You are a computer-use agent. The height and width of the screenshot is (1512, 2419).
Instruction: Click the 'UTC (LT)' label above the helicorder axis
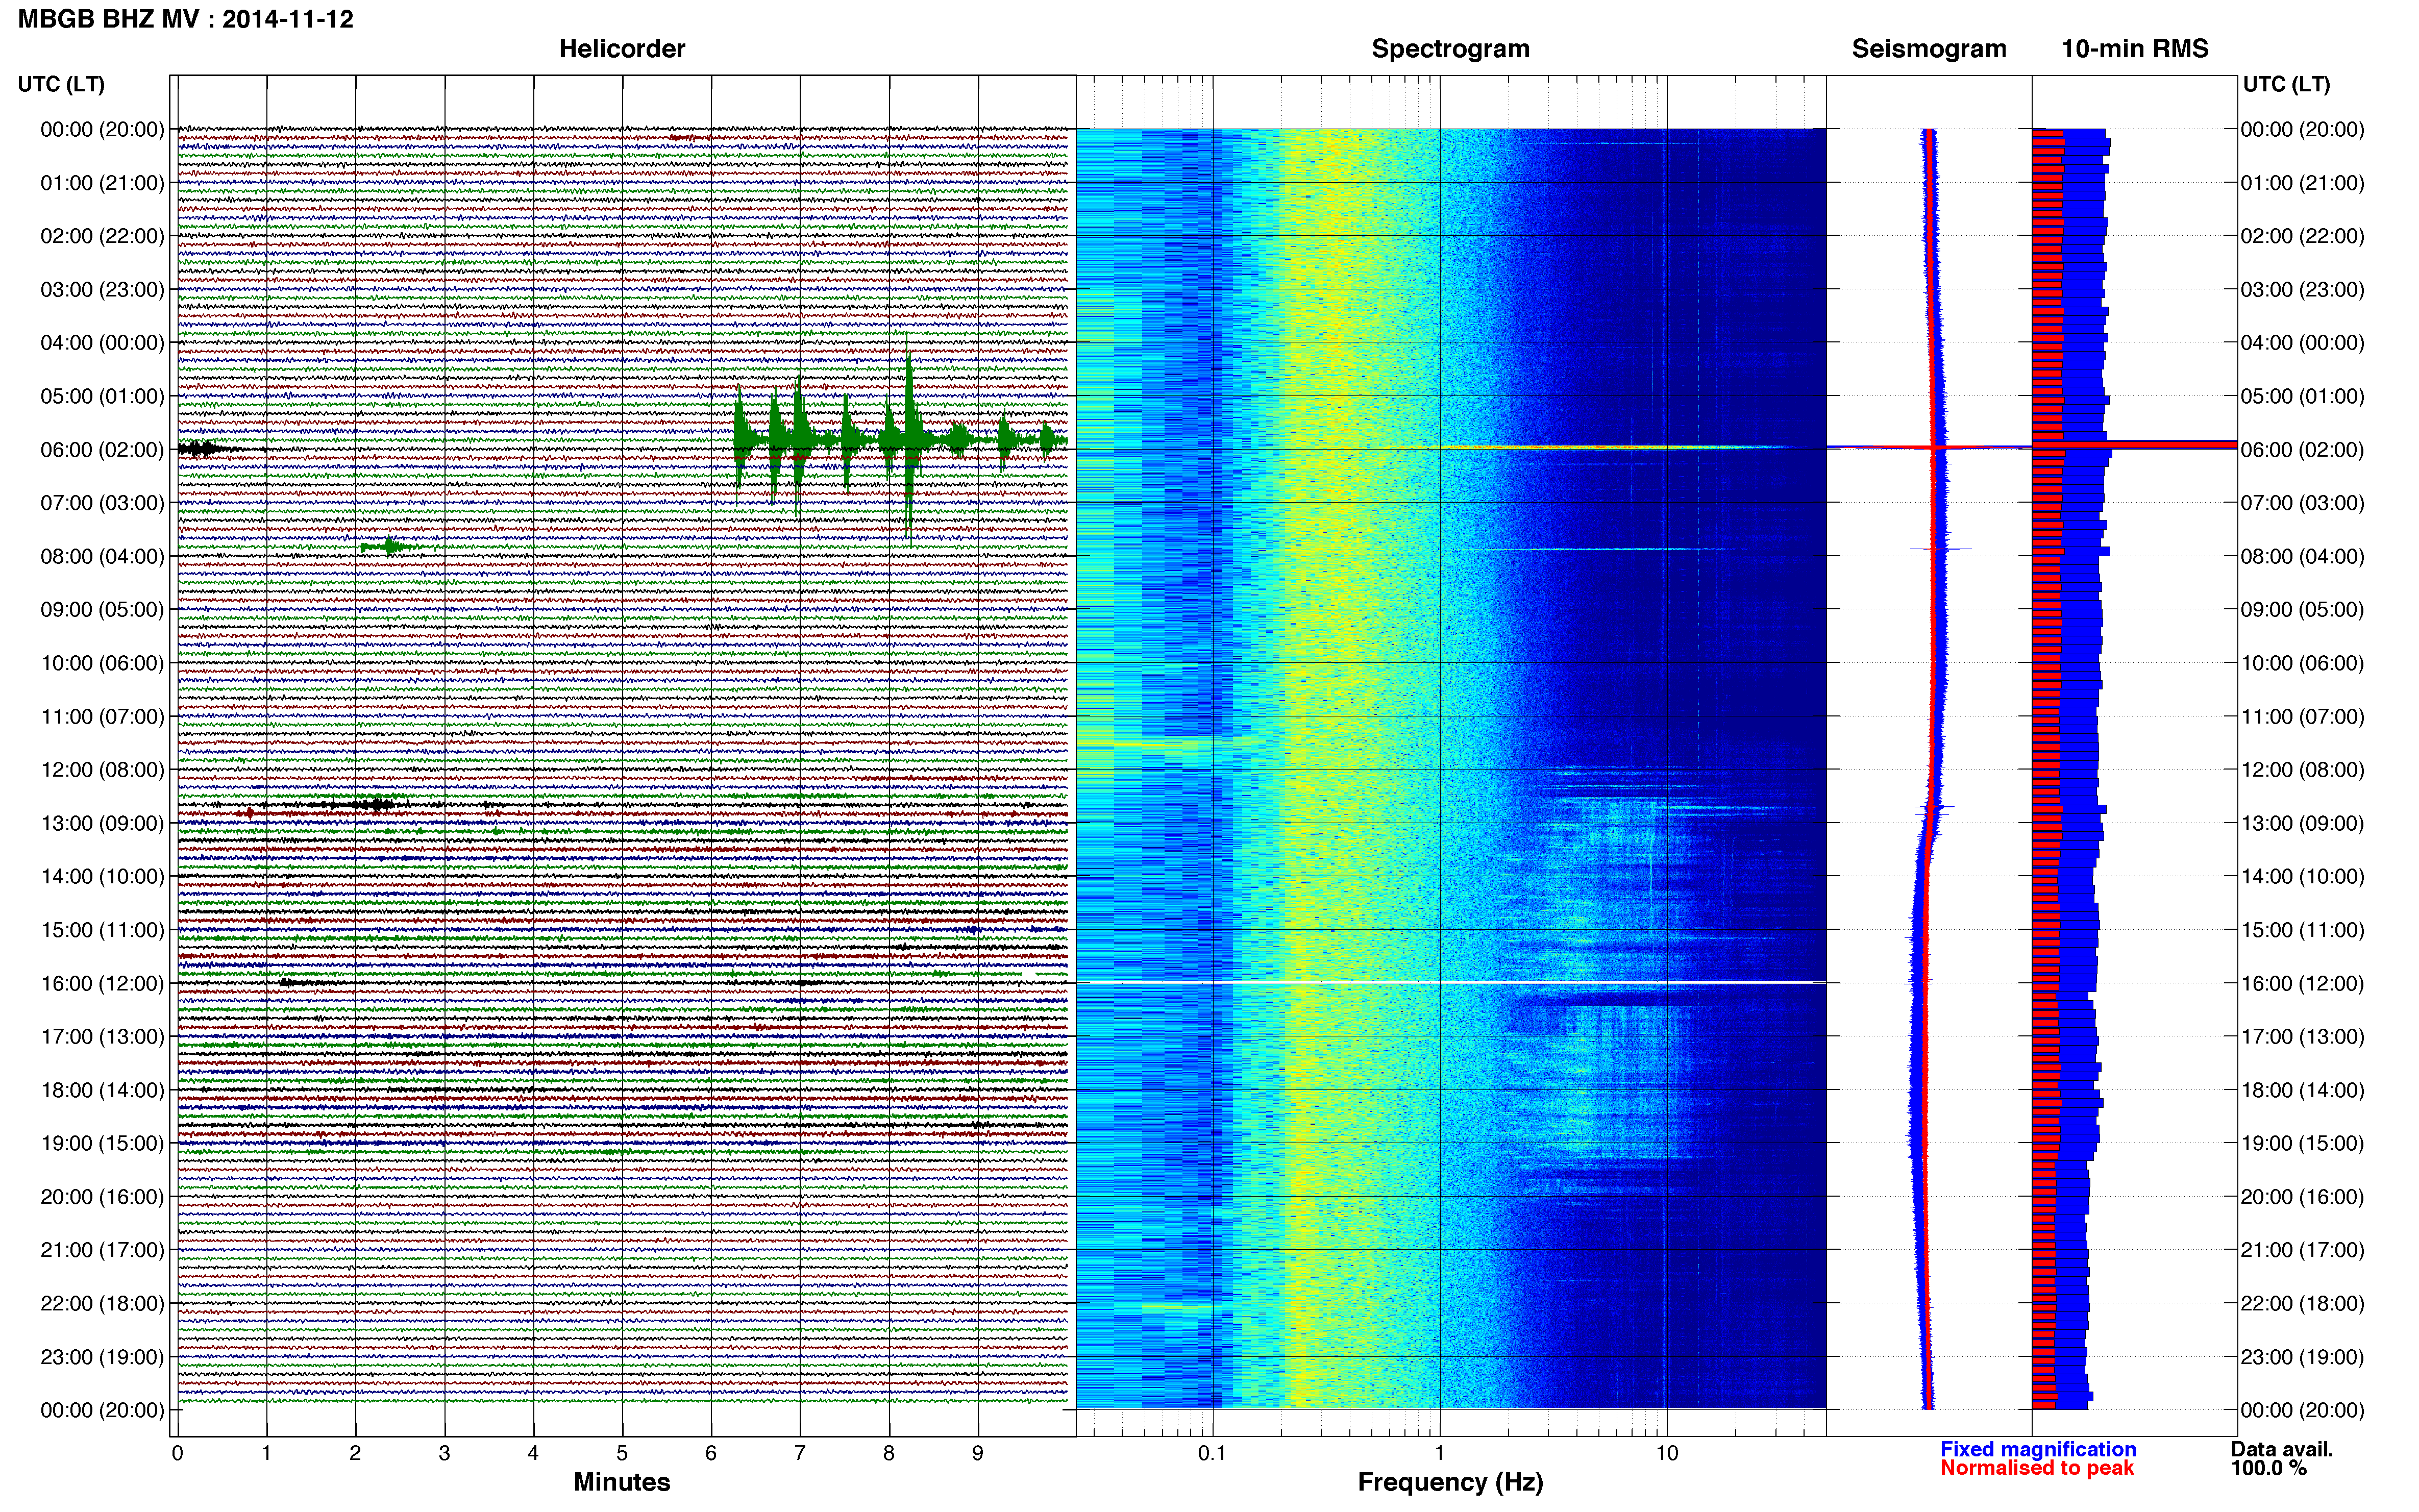click(61, 84)
